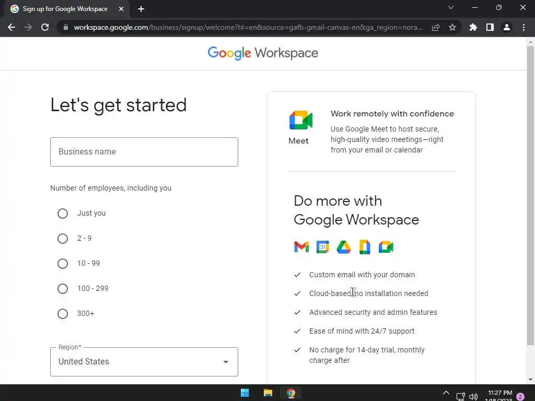
Task: Click the browser forward arrow
Action: (28, 27)
